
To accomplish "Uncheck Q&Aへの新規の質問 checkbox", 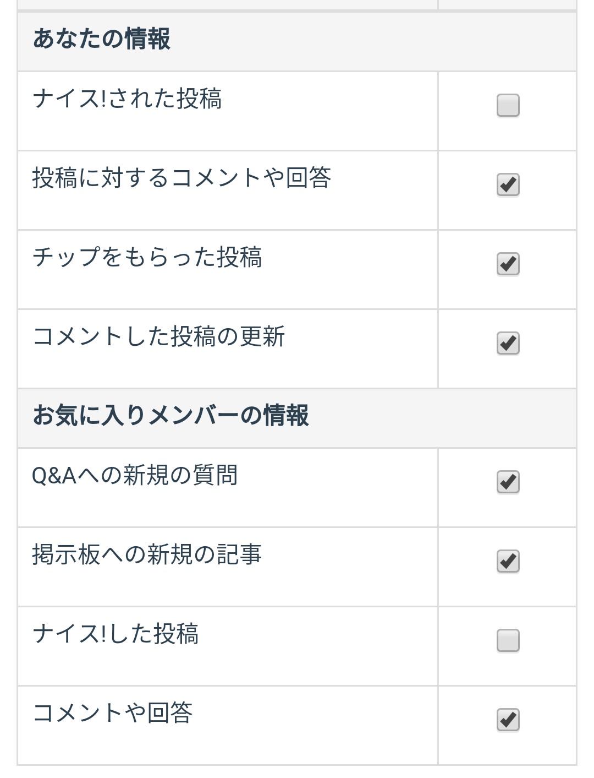I will (508, 482).
